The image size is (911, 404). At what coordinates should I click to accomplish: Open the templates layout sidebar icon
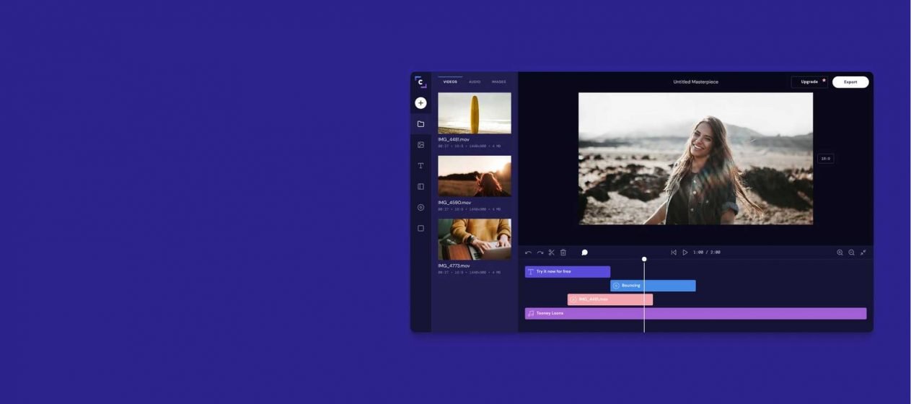[x=421, y=187]
